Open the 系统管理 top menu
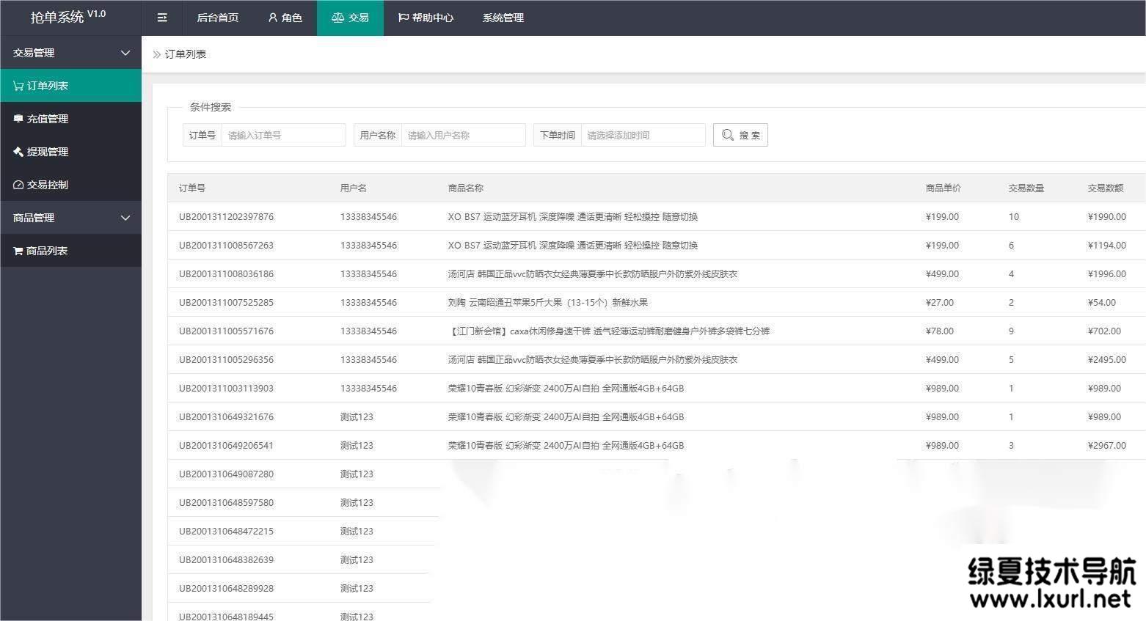 pyautogui.click(x=503, y=18)
